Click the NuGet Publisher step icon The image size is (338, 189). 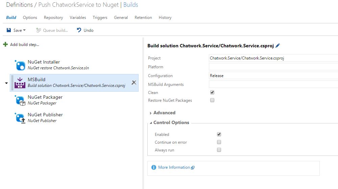pos(20,118)
